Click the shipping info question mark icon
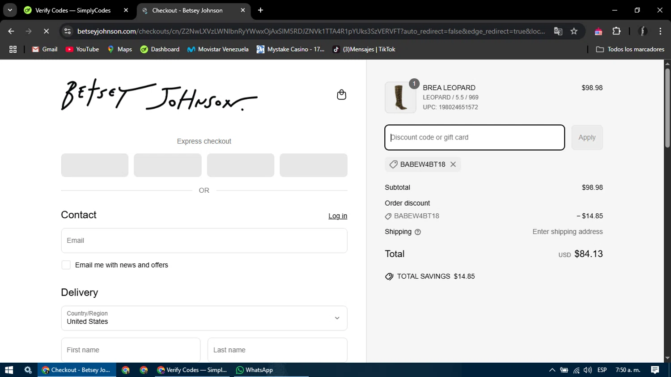The height and width of the screenshot is (377, 671). point(418,232)
